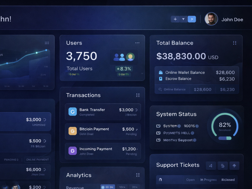This screenshot has height=189, width=252.
Task: Select the $38,830.00 total balance amount
Action: [x=181, y=56]
